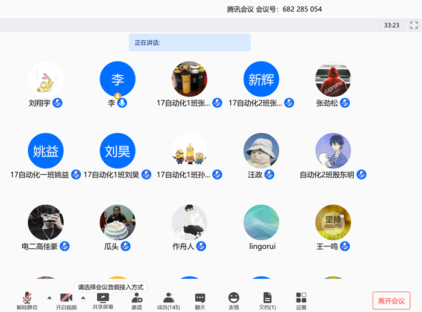
Task: Select the lingorui participant avatar
Action: click(x=261, y=223)
